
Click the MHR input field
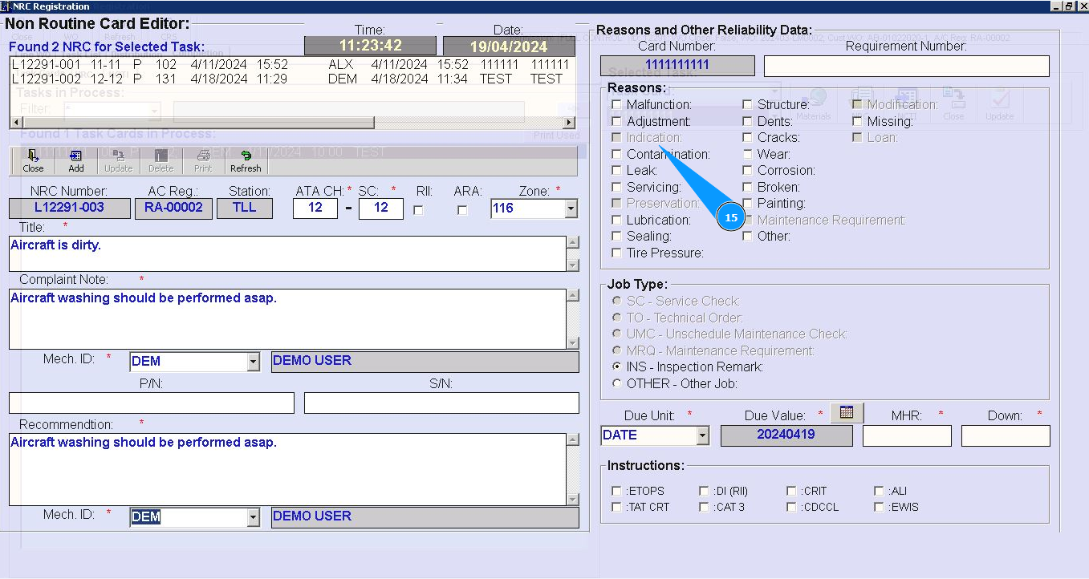tap(907, 435)
